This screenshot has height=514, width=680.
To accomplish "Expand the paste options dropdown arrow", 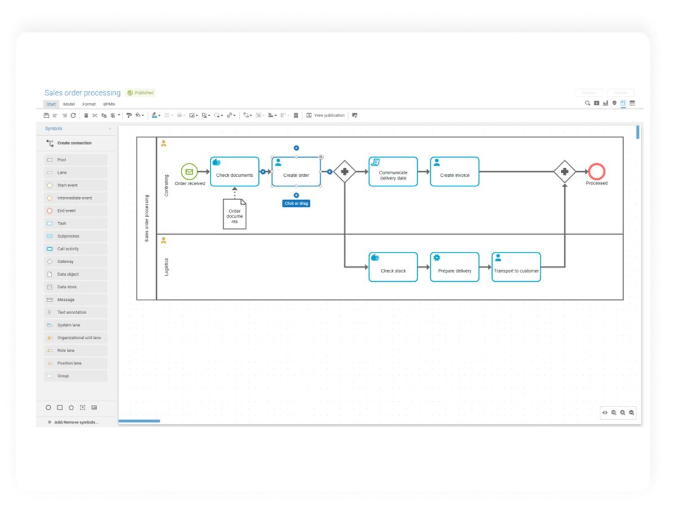I will [x=119, y=115].
